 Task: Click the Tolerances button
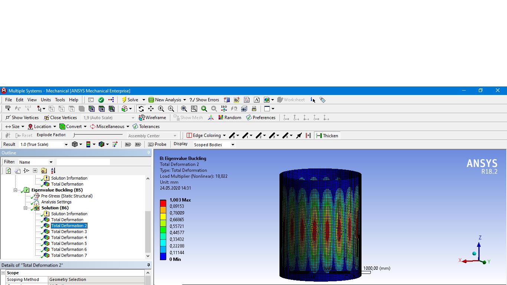coord(146,127)
